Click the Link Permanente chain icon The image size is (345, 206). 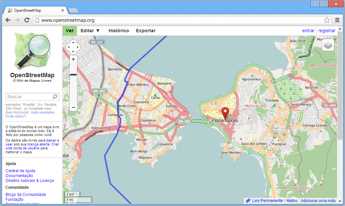pyautogui.click(x=248, y=201)
